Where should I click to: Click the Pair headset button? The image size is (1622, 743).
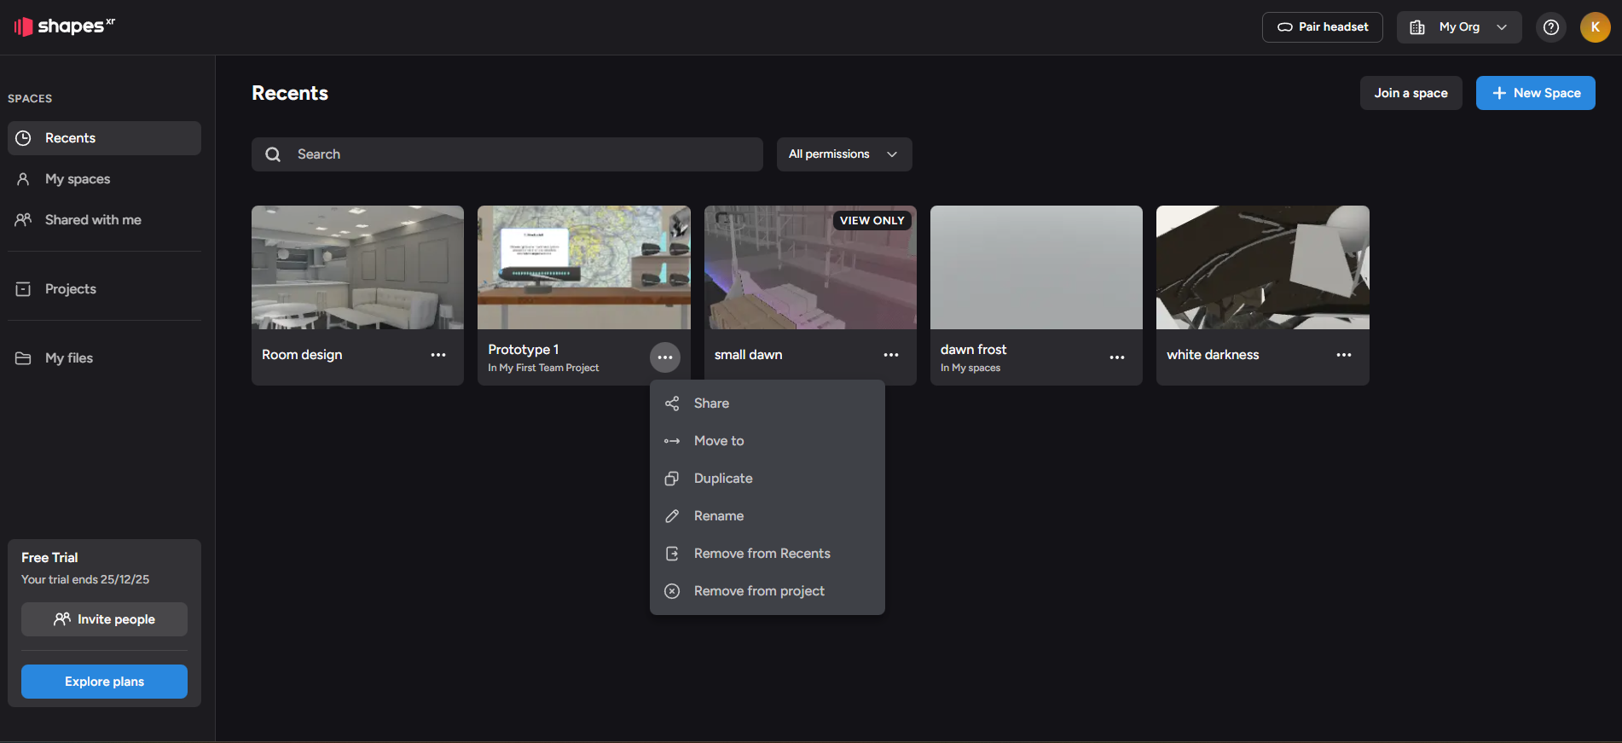(x=1322, y=27)
